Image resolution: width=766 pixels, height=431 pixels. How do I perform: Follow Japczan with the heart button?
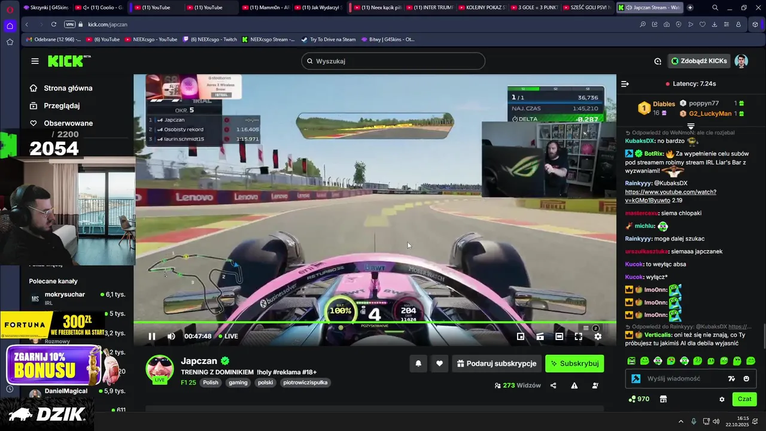tap(439, 363)
